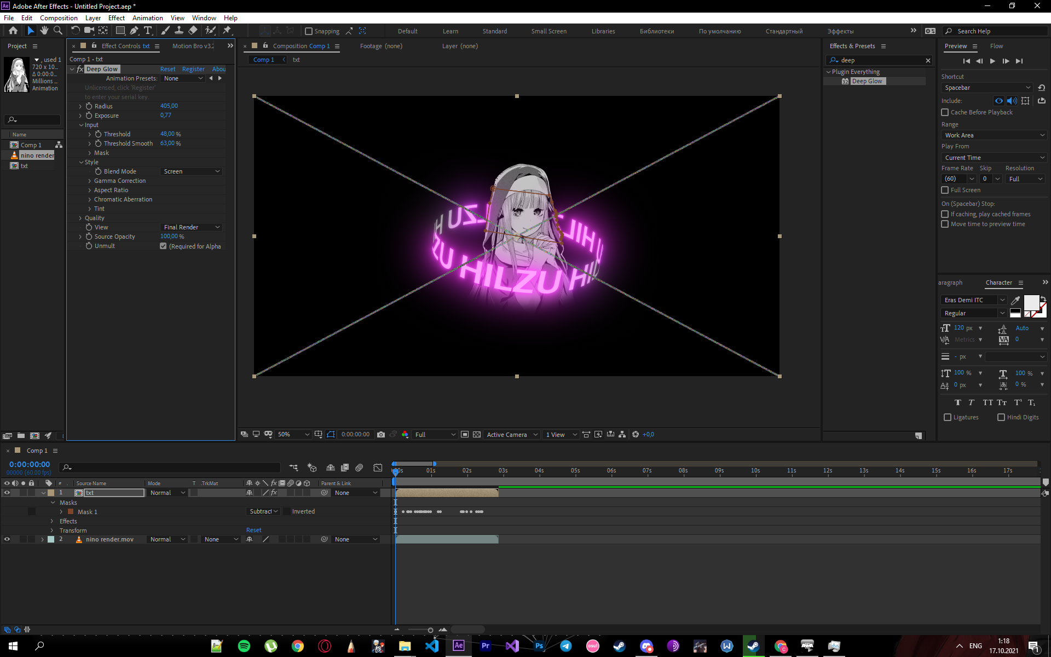Open the Animation menu
This screenshot has width=1051, height=657.
[x=148, y=18]
